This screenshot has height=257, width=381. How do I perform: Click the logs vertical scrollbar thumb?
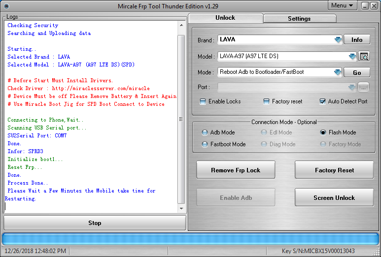(x=181, y=119)
